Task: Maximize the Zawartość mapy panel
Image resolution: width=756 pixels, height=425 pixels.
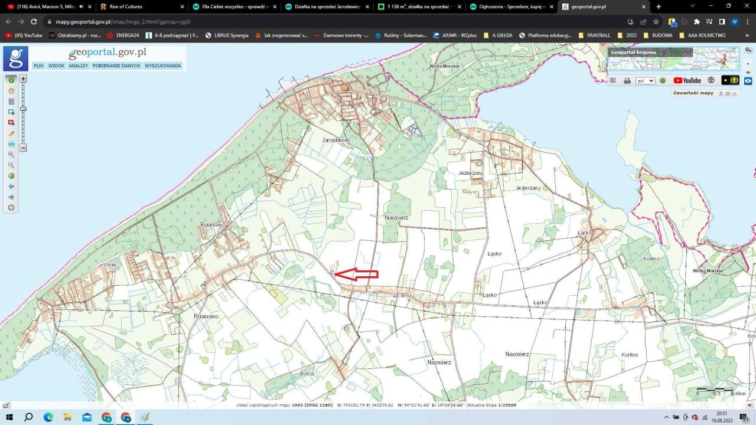Action: tap(728, 94)
